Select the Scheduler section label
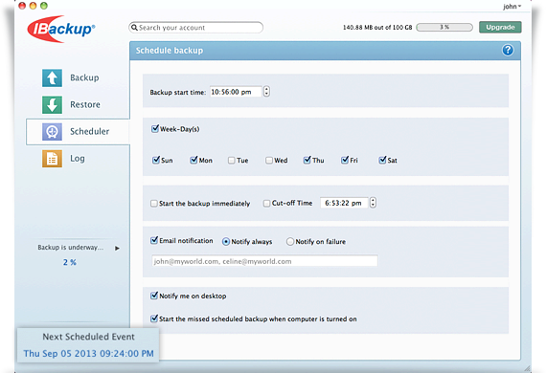Viewport: 546px width, 373px height. [x=89, y=131]
